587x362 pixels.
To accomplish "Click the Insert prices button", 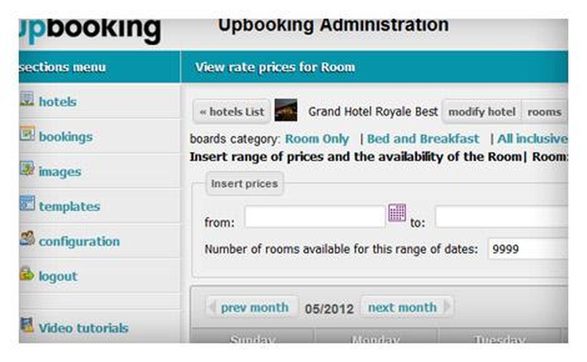I will (x=245, y=184).
